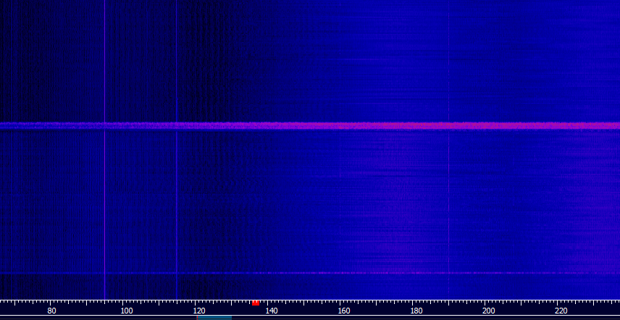Tune to the vertical signal line near 114

(176, 198)
